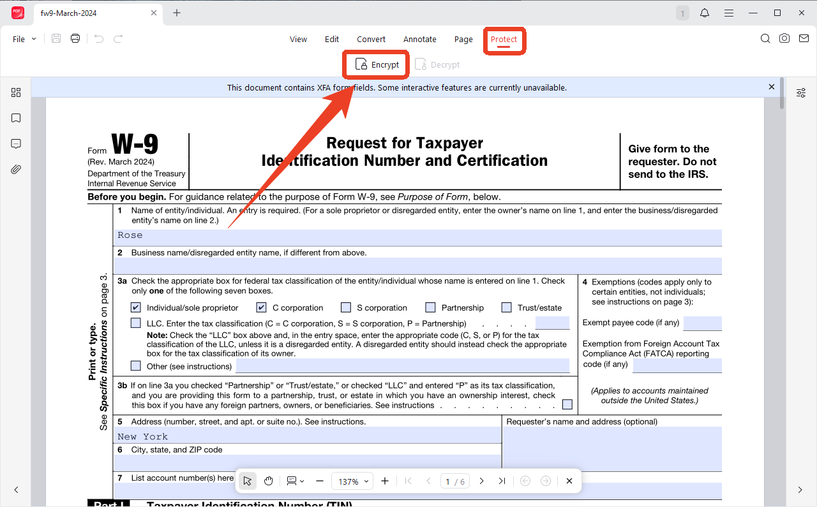Check the LLC box

click(135, 323)
